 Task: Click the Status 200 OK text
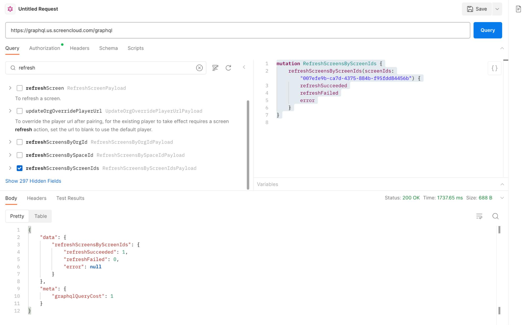402,198
